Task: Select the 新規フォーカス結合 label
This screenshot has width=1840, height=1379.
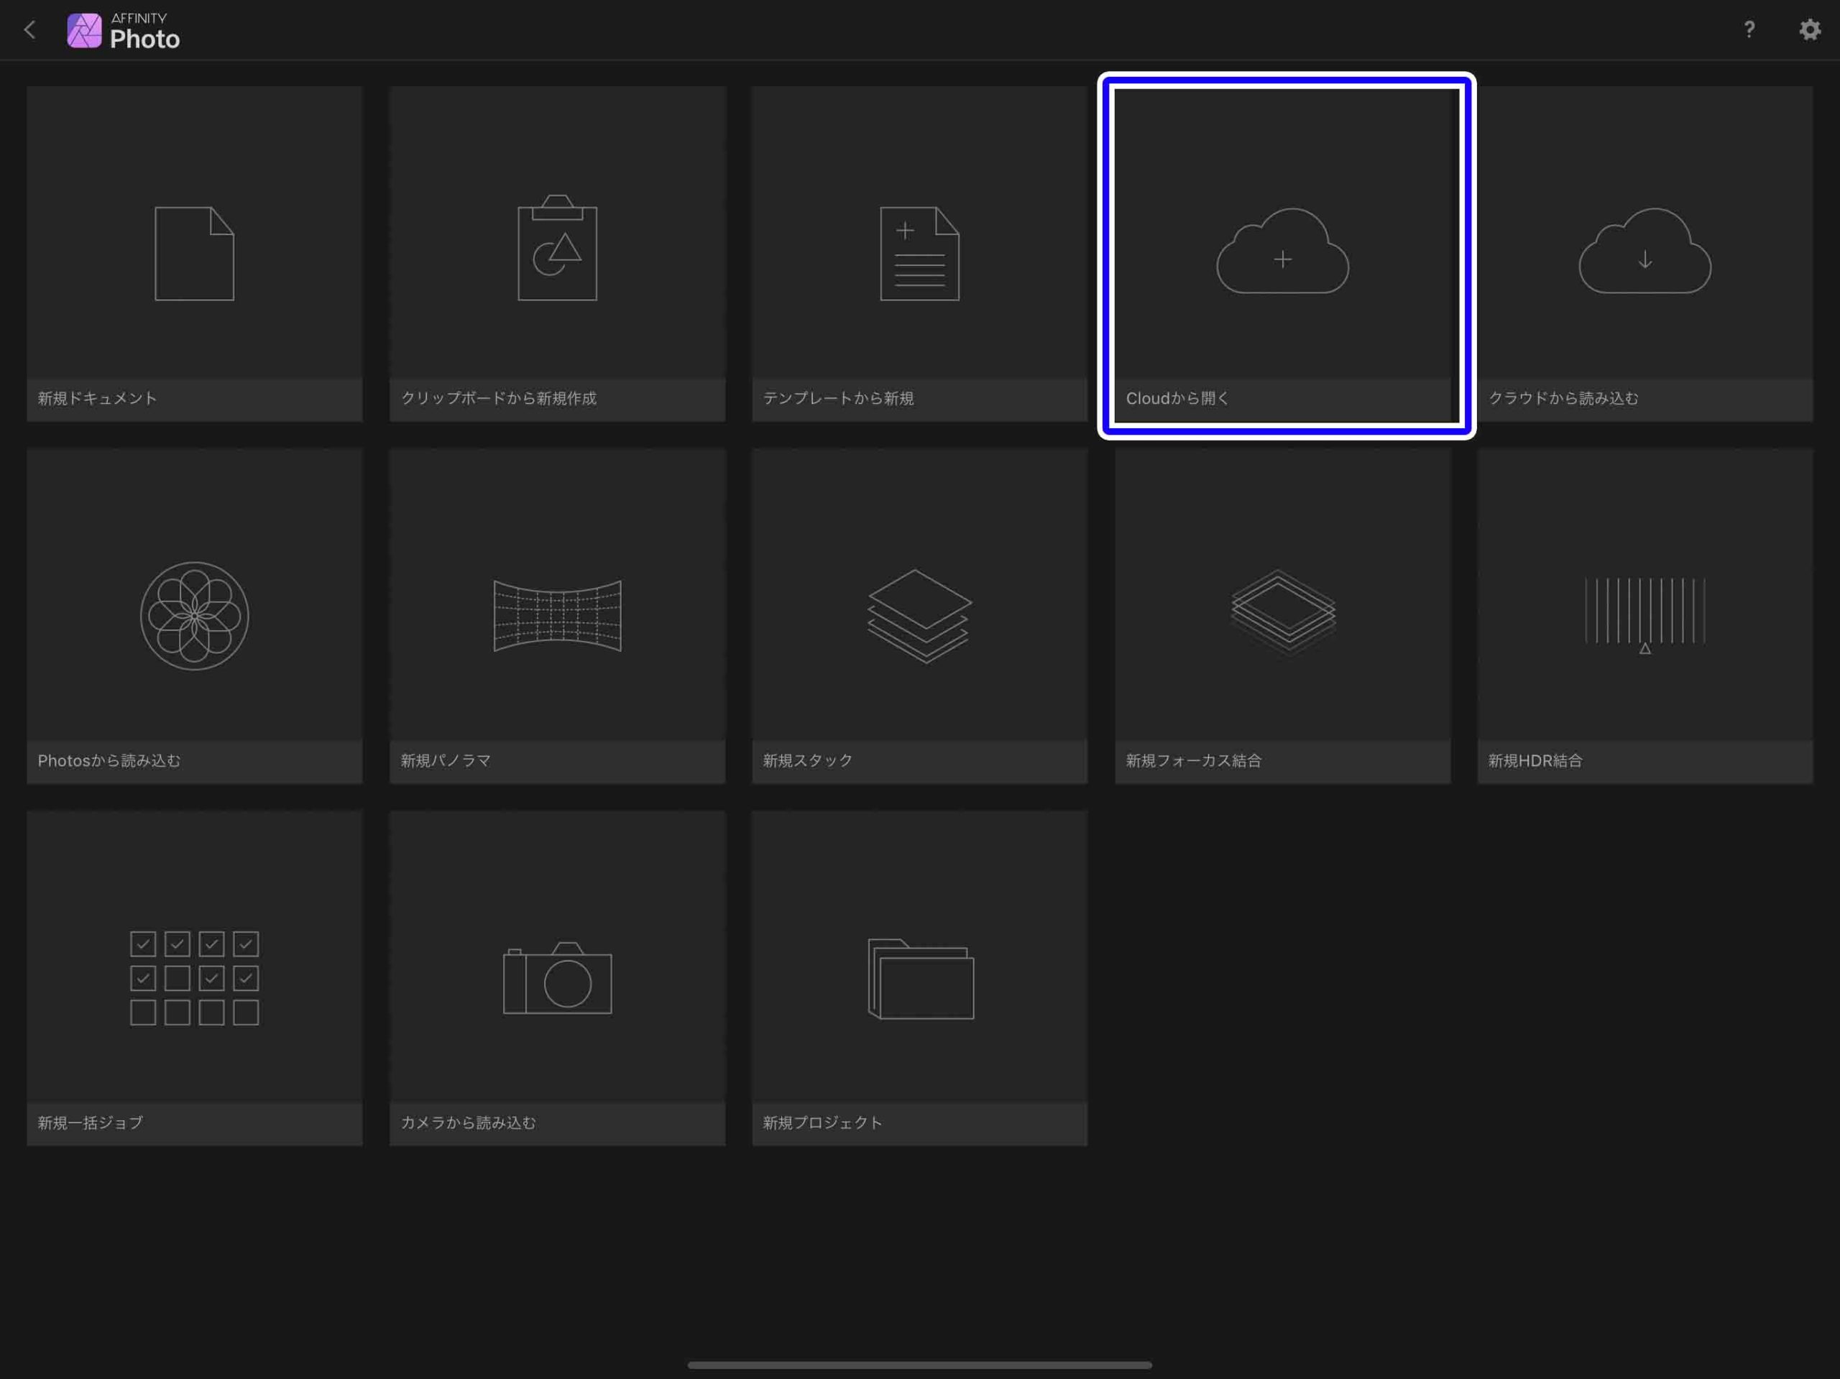Action: point(1194,760)
